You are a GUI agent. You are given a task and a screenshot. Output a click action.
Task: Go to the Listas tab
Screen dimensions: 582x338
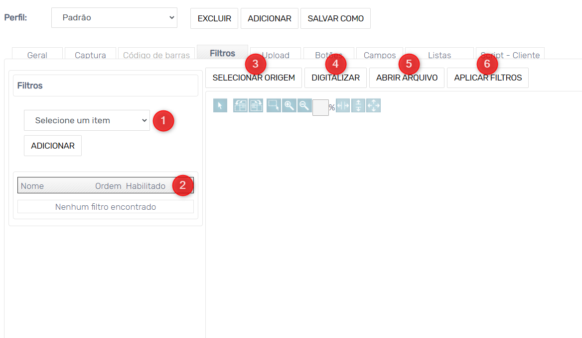point(439,55)
